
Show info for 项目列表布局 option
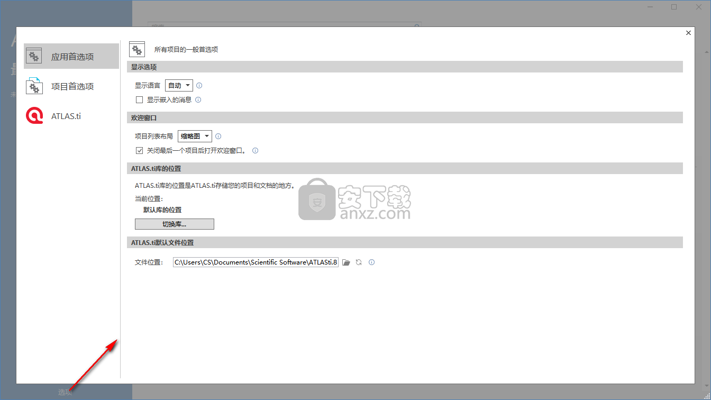pyautogui.click(x=218, y=136)
